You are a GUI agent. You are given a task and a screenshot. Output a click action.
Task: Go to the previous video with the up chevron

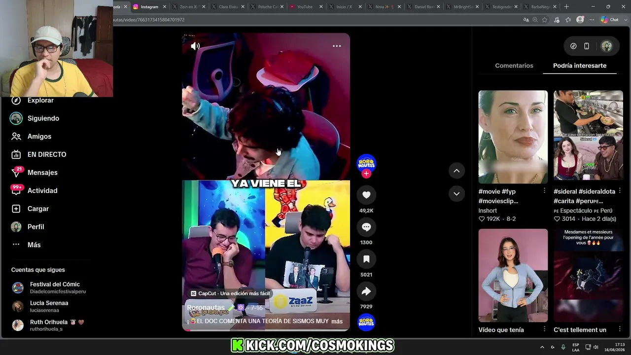[x=456, y=171]
